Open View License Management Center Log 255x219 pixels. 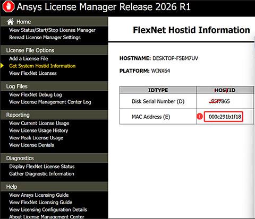pos(50,102)
